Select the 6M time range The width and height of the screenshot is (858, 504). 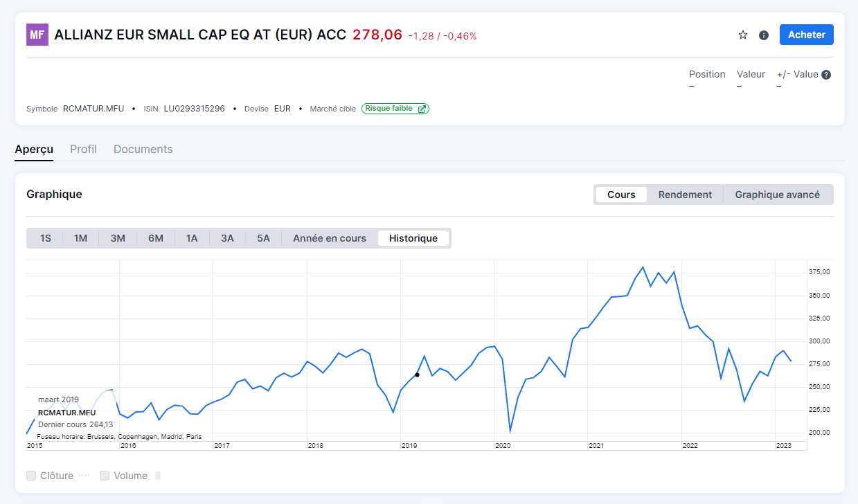[156, 238]
